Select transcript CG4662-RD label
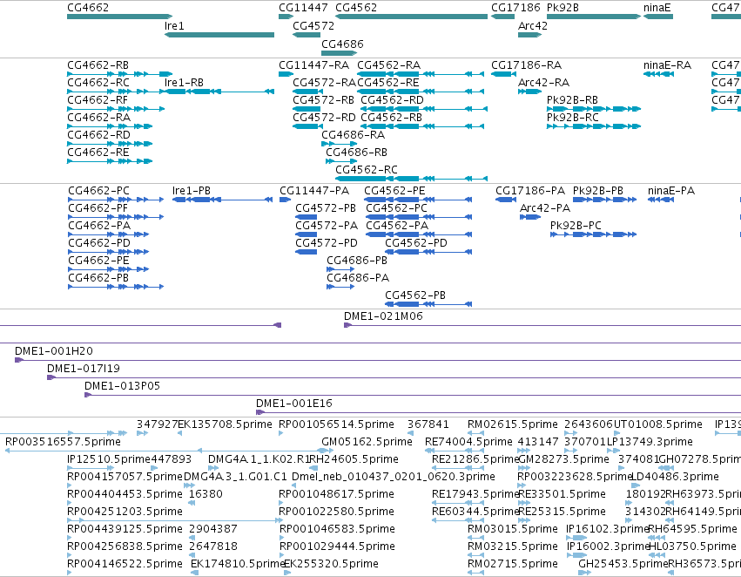741x577 pixels. click(x=98, y=135)
